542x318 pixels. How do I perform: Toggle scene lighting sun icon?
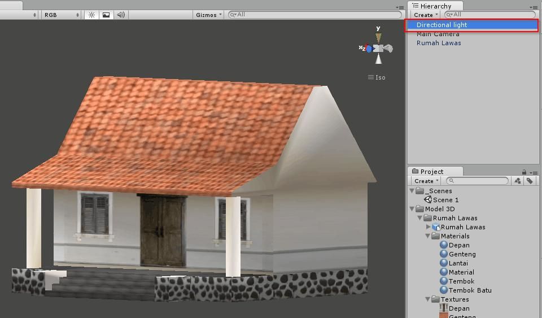click(x=92, y=15)
